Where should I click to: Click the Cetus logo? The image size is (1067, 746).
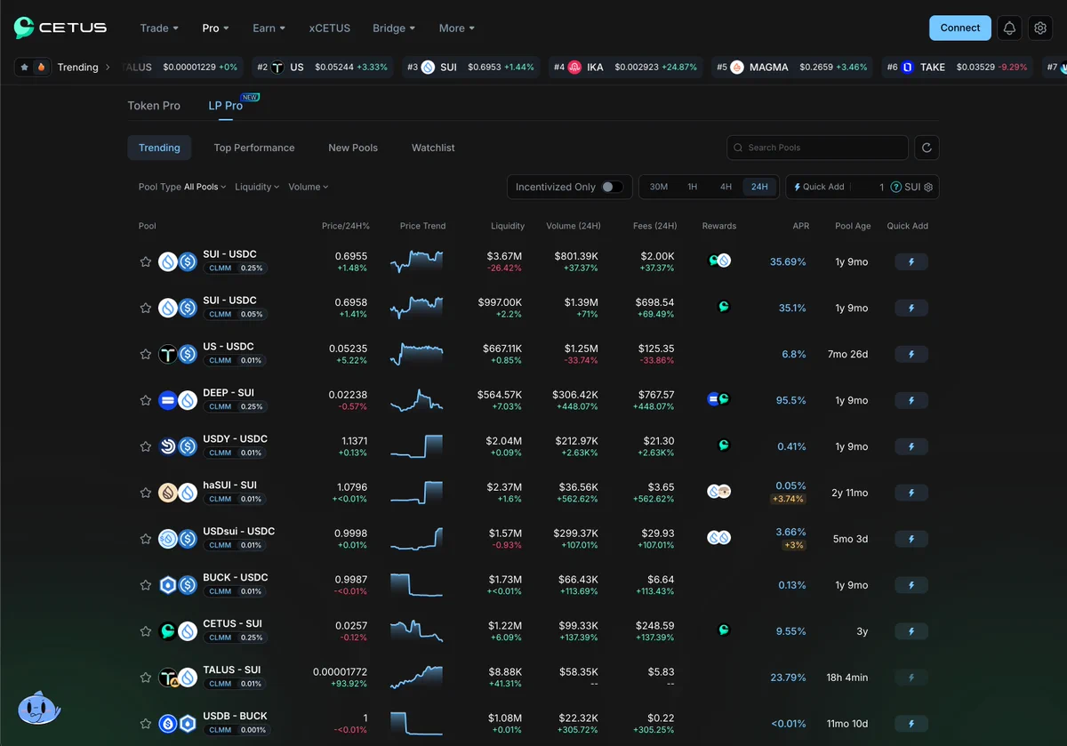(60, 28)
